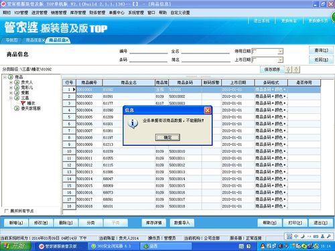The width and height of the screenshot is (335, 251).
Task: Open the 系统管理 menu
Action: click(136, 13)
